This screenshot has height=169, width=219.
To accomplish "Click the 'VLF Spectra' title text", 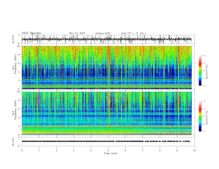I will coord(31,33).
